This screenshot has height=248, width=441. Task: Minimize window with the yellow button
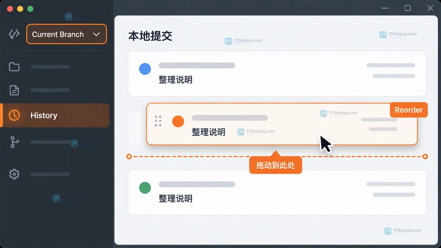[x=20, y=9]
